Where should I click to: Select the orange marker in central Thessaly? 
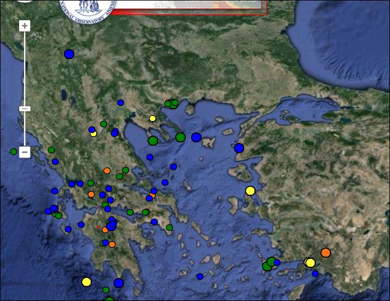107,171
